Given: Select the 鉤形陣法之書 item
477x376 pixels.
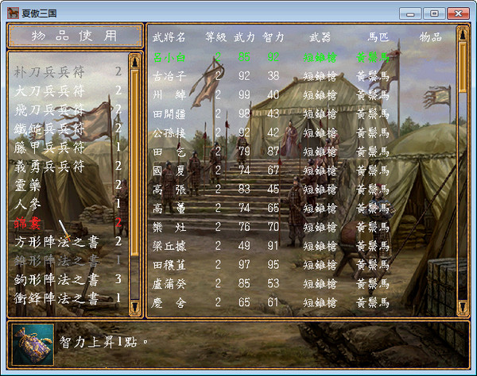Looking at the screenshot, I should coord(68,279).
